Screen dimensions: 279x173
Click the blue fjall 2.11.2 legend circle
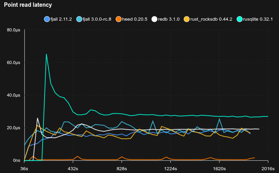[x=47, y=19]
